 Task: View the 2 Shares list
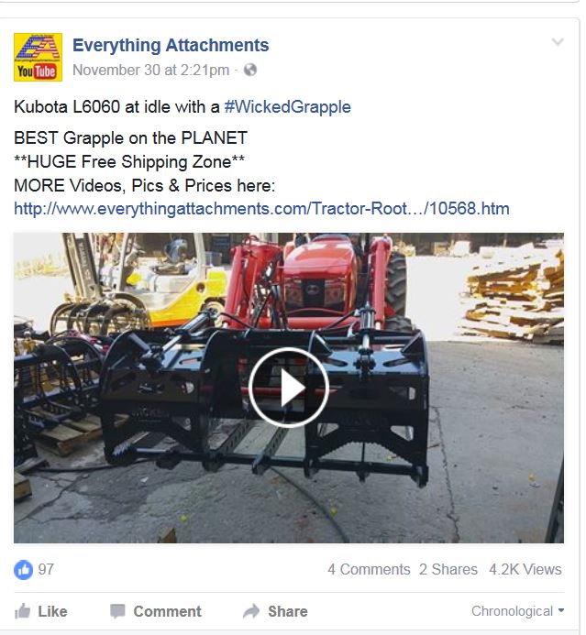pyautogui.click(x=448, y=569)
